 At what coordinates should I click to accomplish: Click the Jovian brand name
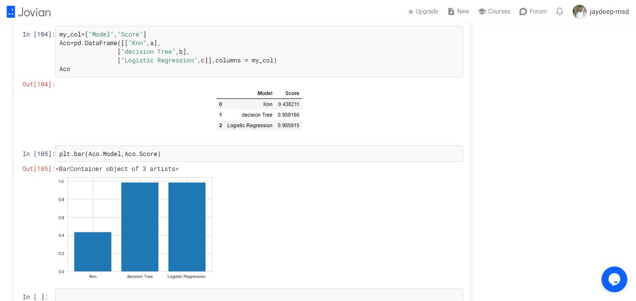coord(34,12)
